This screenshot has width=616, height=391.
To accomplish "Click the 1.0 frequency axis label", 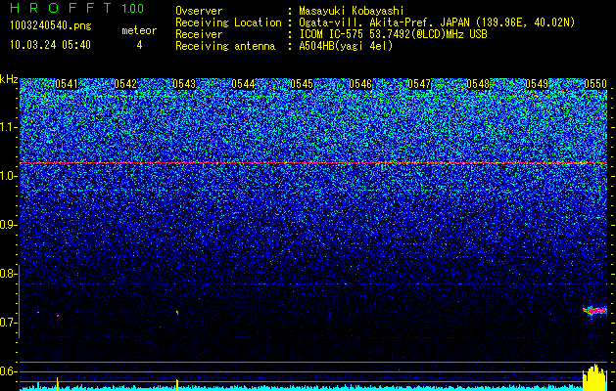I will [x=7, y=176].
